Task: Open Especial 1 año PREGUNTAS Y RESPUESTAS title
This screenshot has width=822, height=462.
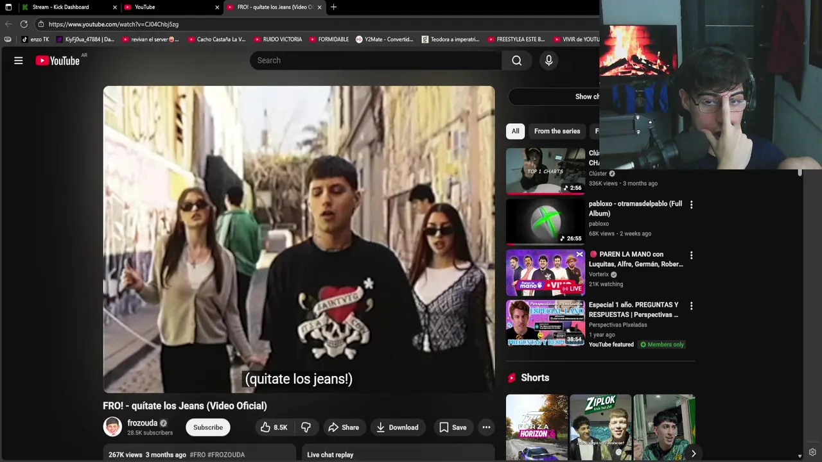Action: tap(634, 310)
